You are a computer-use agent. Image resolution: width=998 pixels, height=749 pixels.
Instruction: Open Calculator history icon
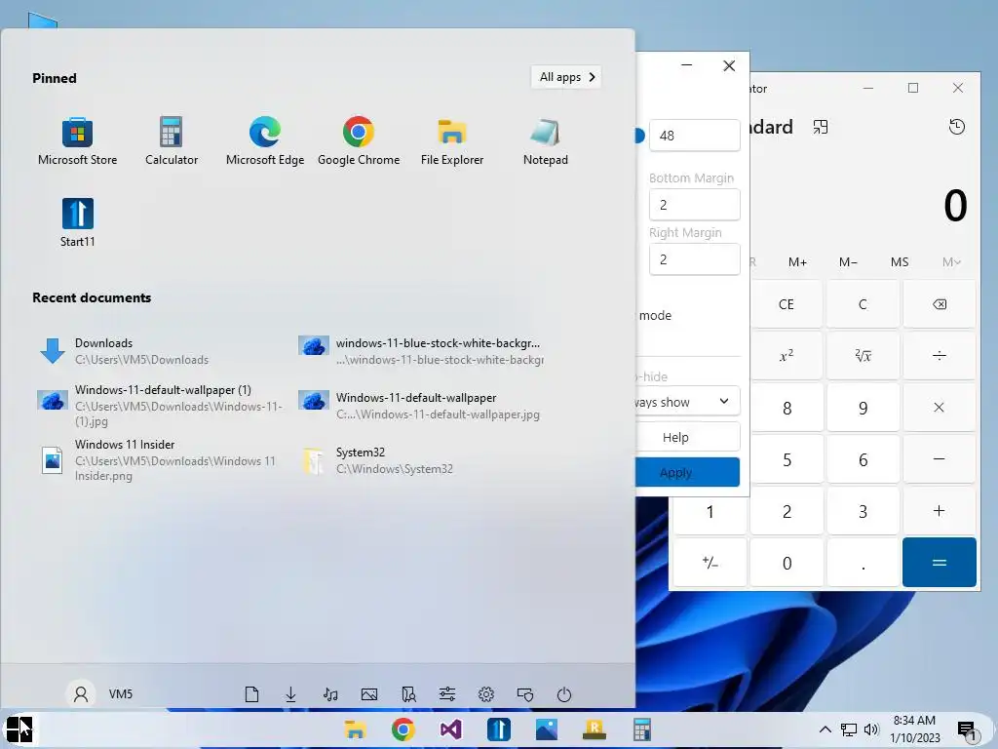tap(957, 127)
